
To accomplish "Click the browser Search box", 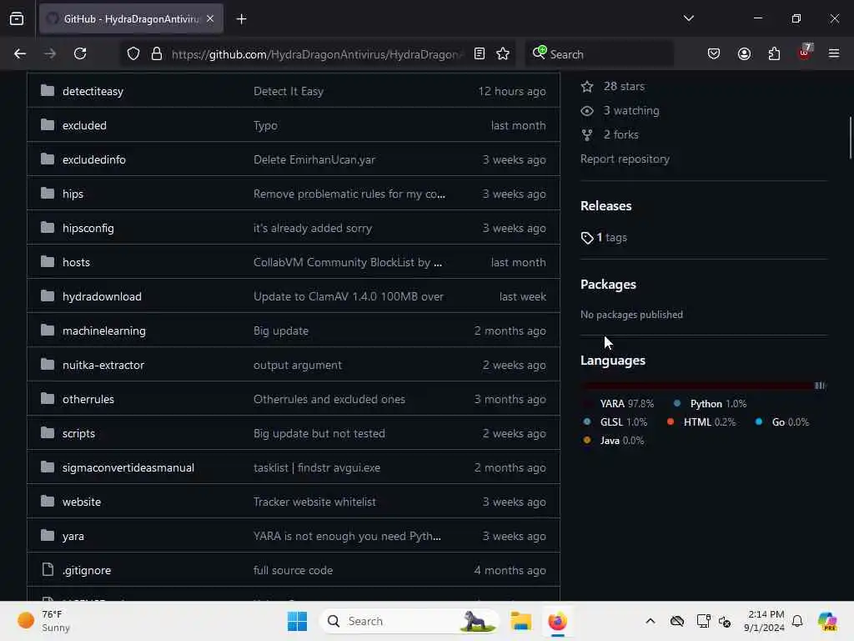I will 599,54.
